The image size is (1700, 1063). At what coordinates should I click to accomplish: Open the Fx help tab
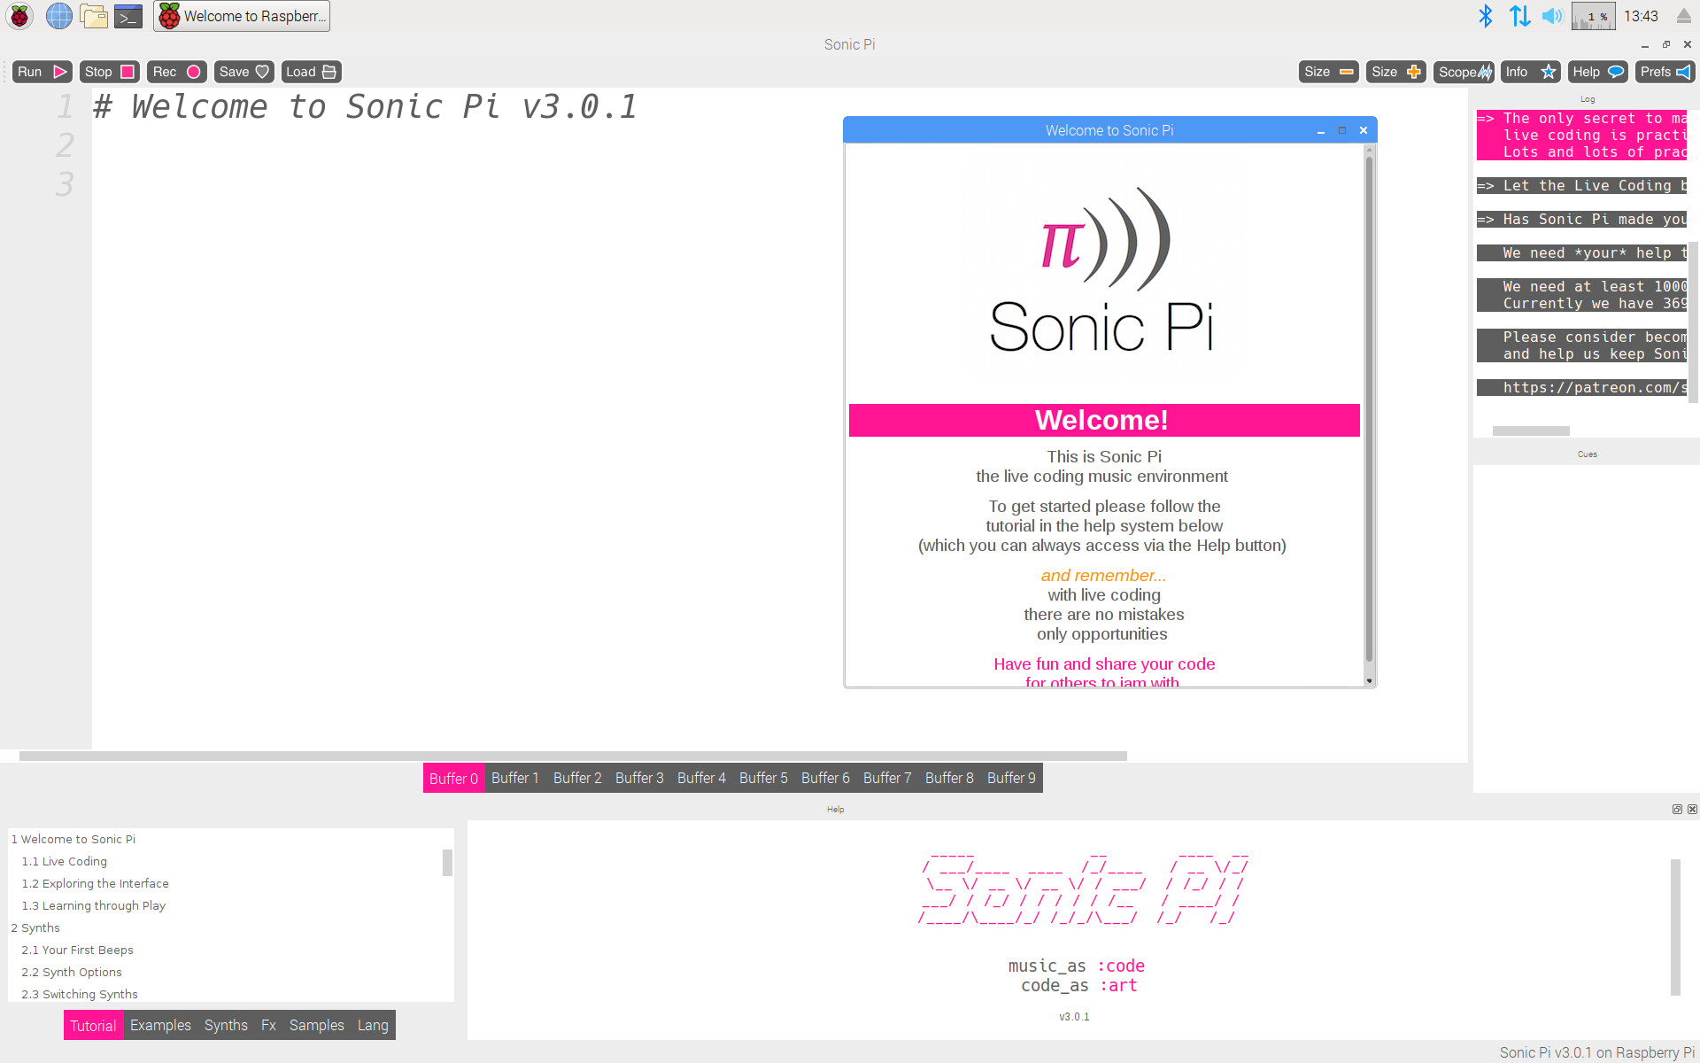coord(268,1025)
